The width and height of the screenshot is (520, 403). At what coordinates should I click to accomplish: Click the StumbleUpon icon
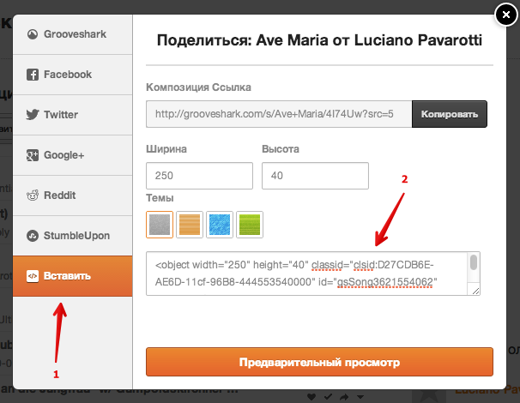pos(32,236)
